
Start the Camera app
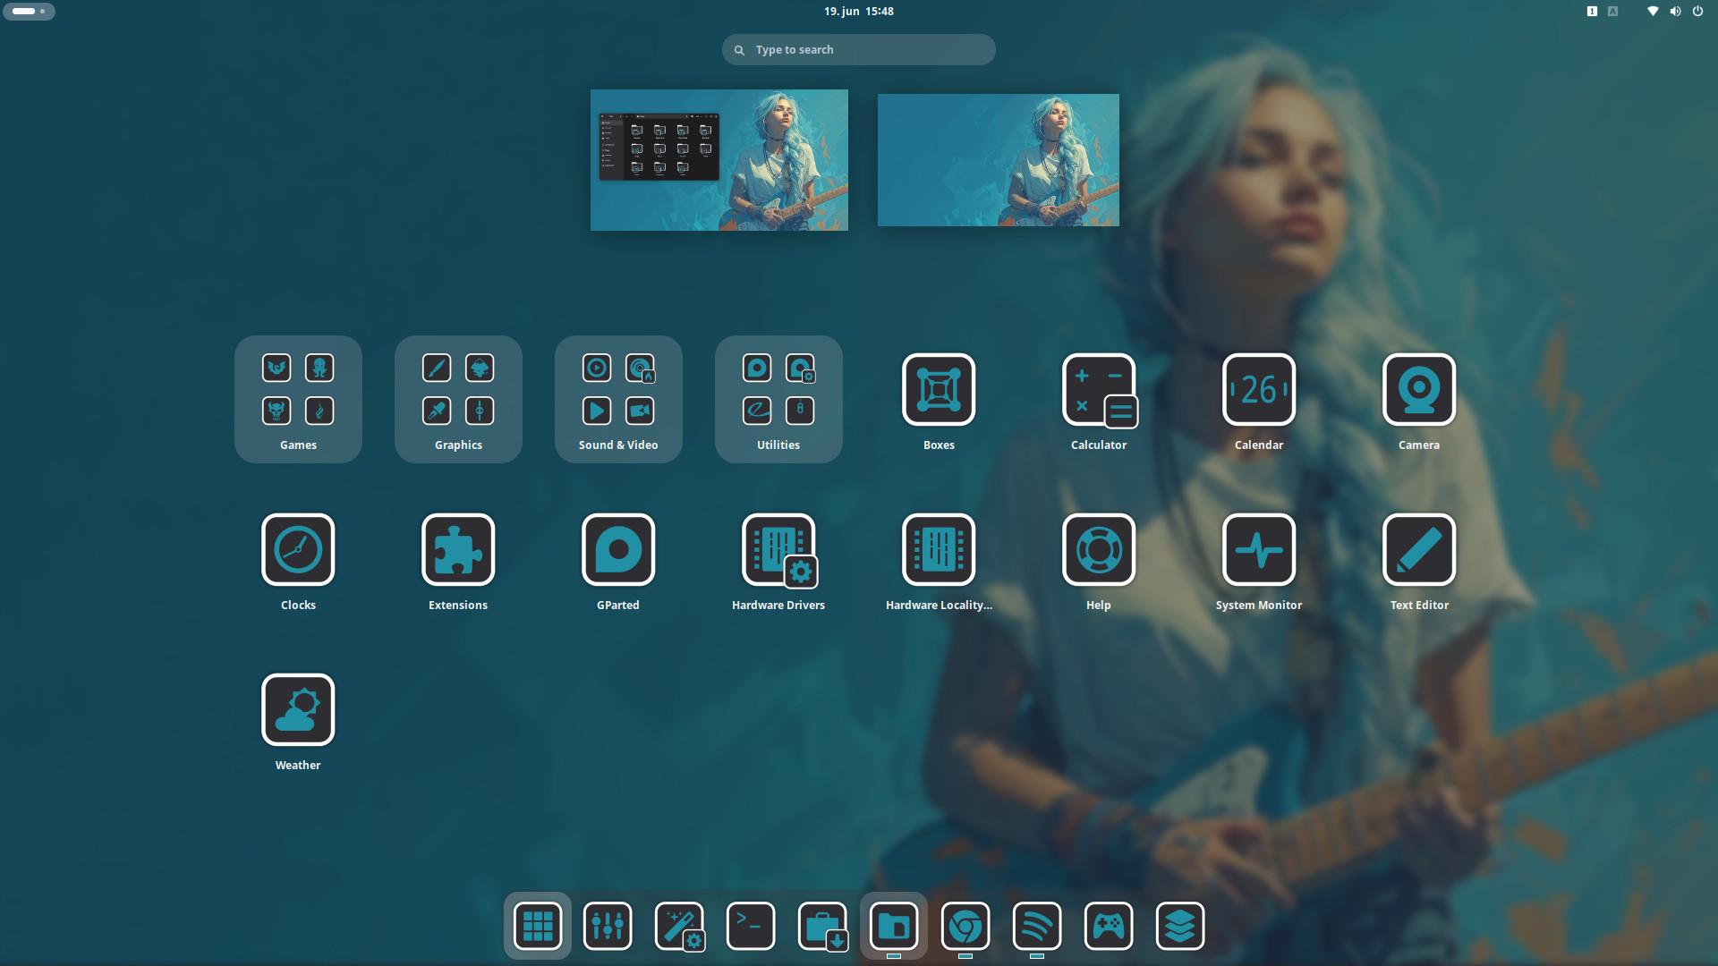click(1419, 390)
